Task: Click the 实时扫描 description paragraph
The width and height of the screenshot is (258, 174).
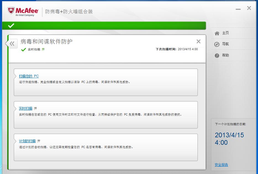Action: [100, 114]
